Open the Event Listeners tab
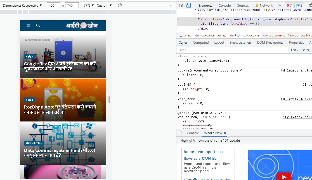312x180 pixels. (x=240, y=43)
